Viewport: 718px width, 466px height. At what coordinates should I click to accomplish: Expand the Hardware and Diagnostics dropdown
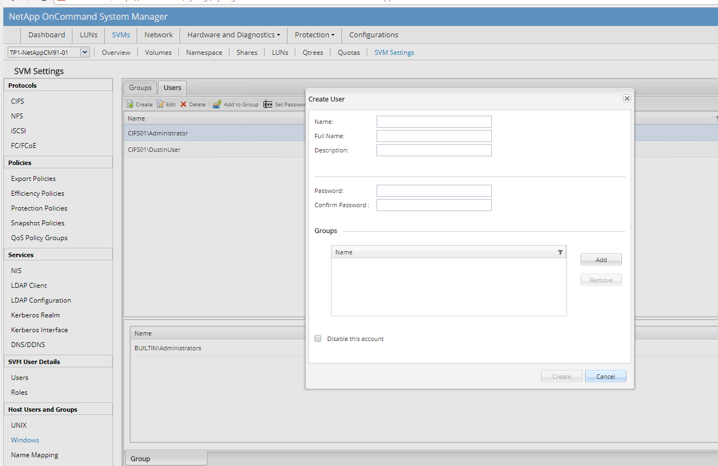coord(233,35)
